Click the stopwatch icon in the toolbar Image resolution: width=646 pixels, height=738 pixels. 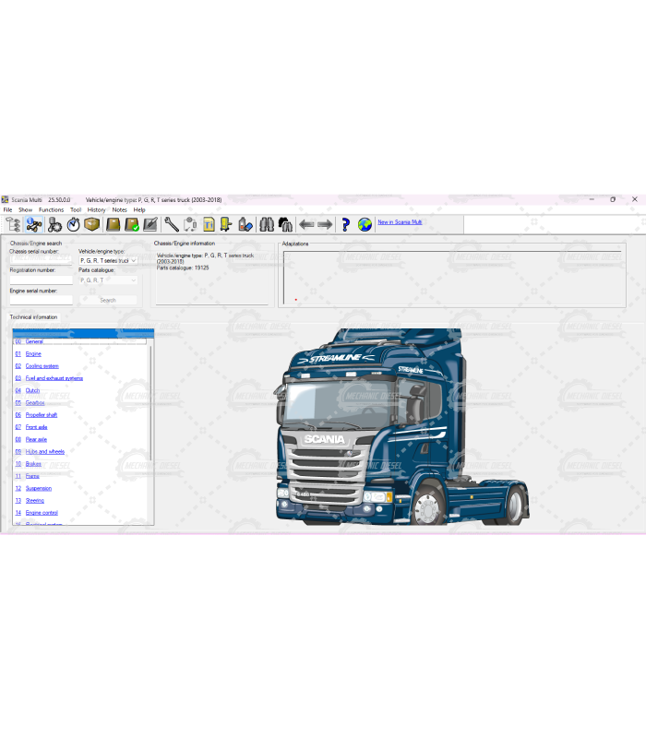click(73, 224)
